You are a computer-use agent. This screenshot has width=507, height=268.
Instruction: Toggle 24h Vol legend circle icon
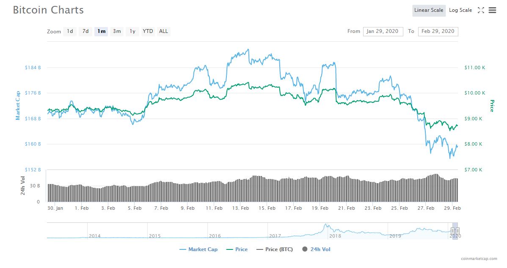click(x=305, y=249)
